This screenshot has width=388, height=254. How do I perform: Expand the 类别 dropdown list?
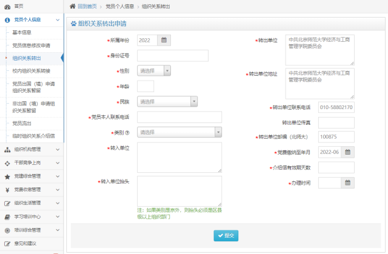179,132
